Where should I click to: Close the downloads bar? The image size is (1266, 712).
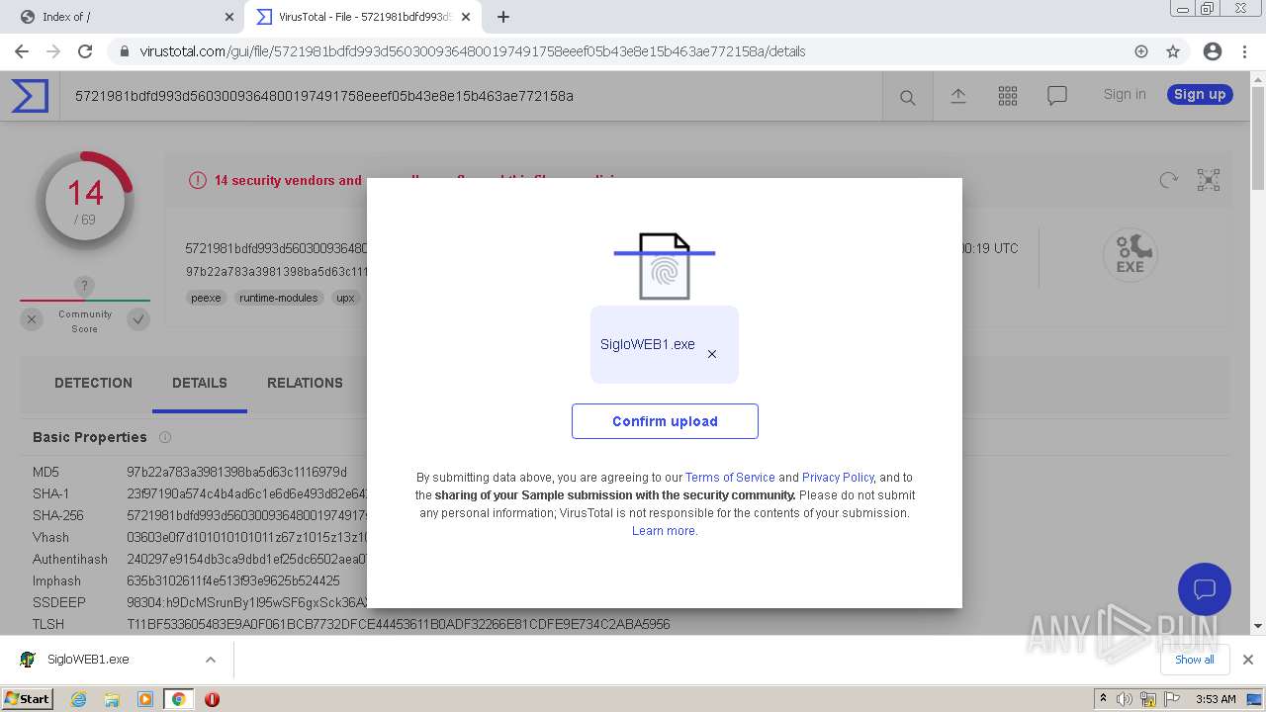point(1248,660)
